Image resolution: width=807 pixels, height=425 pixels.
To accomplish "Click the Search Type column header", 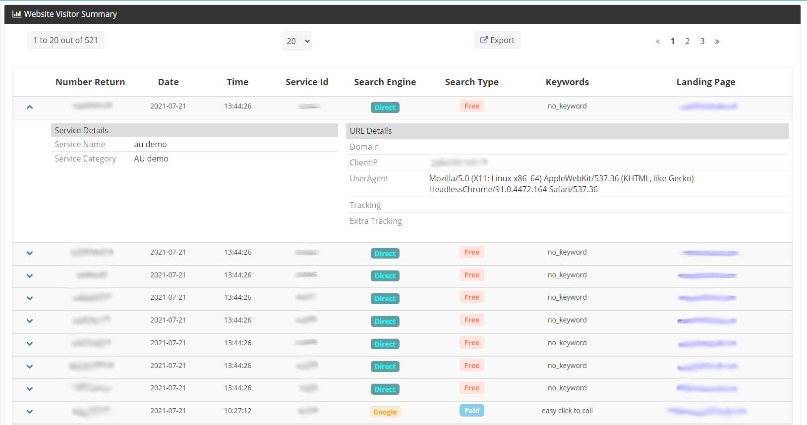I will click(x=472, y=82).
